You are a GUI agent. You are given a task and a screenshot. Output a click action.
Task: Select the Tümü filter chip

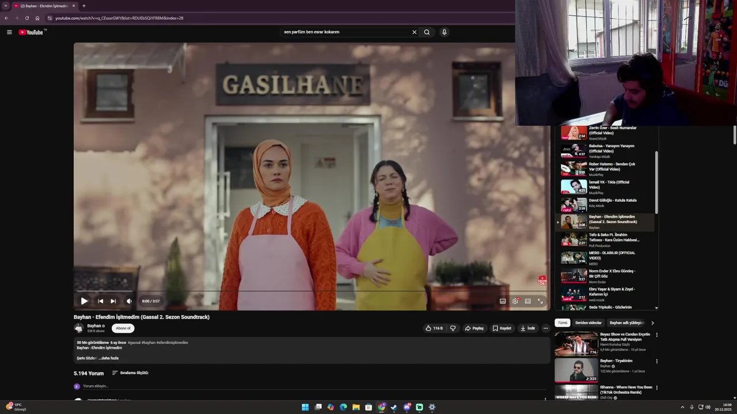[x=563, y=323]
